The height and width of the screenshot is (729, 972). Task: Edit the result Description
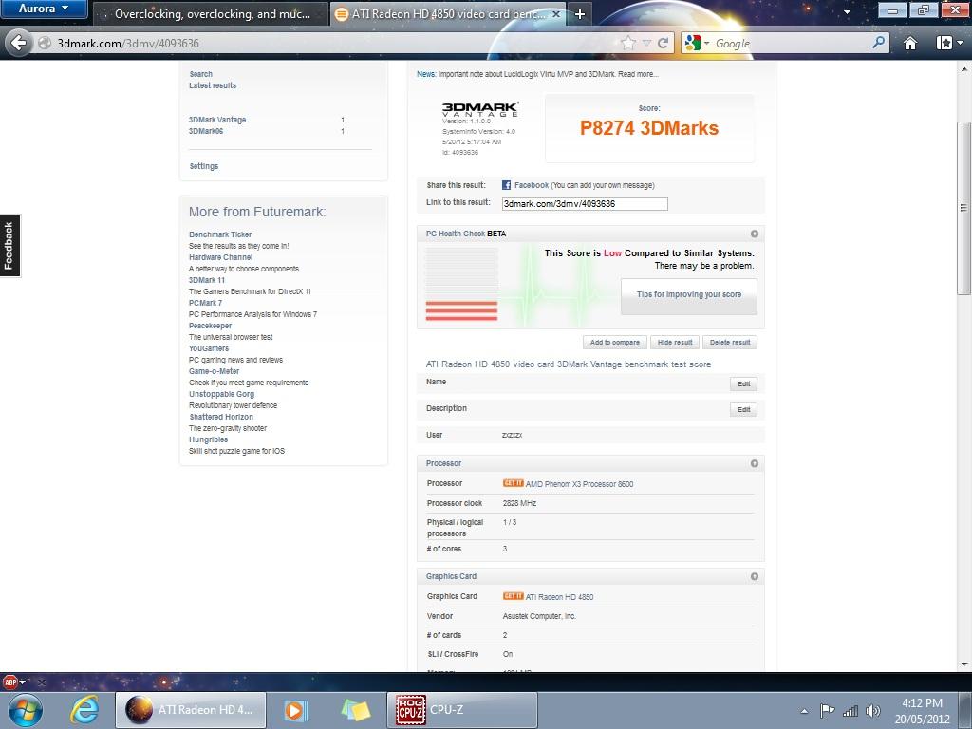click(x=743, y=410)
